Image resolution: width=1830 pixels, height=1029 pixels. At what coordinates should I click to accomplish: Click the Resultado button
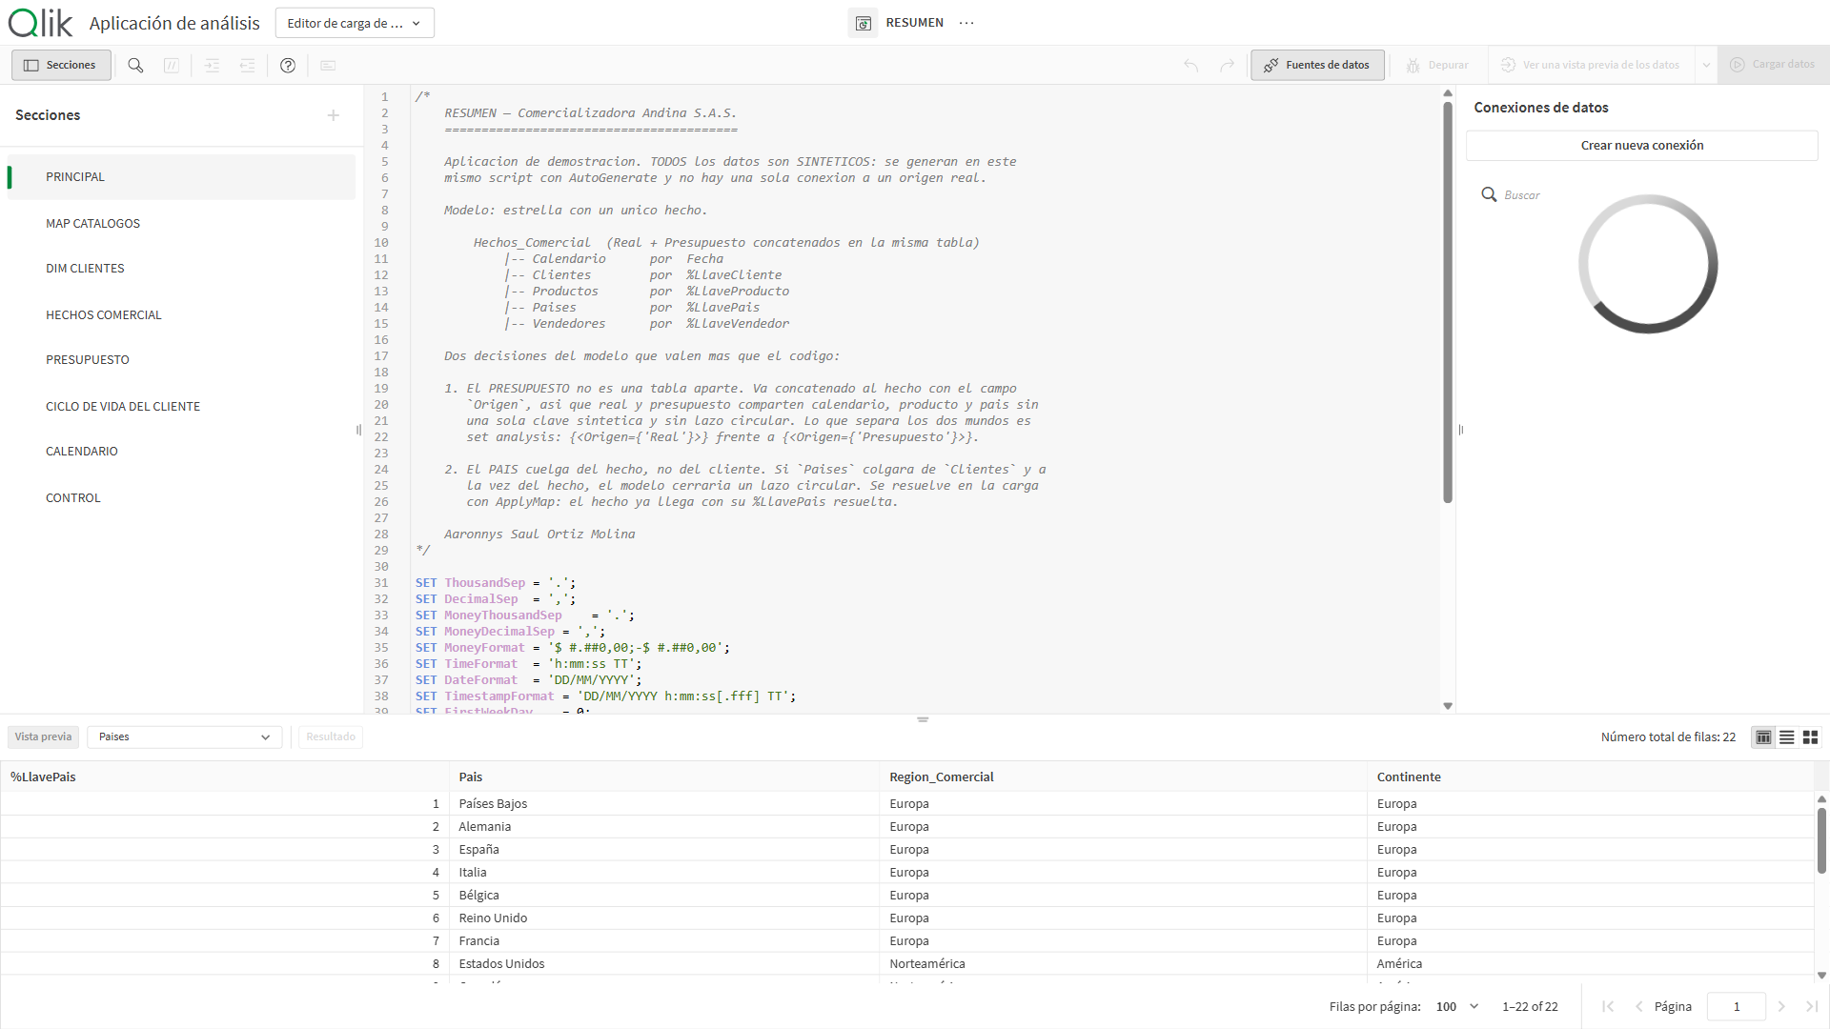pyautogui.click(x=331, y=736)
